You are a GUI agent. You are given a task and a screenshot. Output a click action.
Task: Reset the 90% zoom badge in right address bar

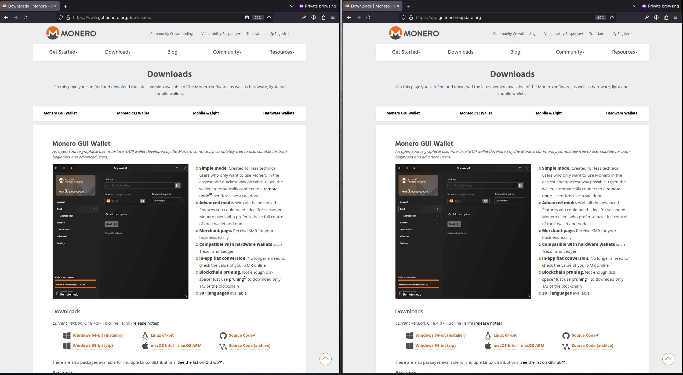601,17
